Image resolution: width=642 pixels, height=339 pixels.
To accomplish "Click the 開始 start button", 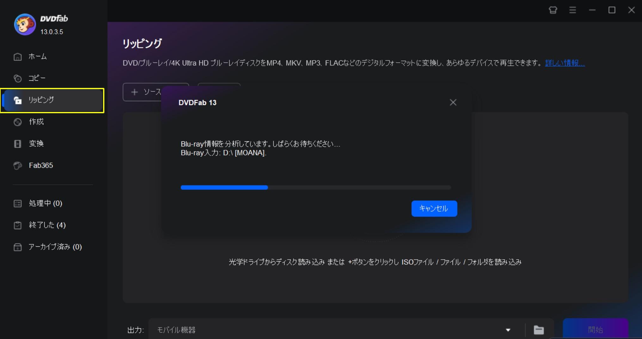I will click(596, 329).
